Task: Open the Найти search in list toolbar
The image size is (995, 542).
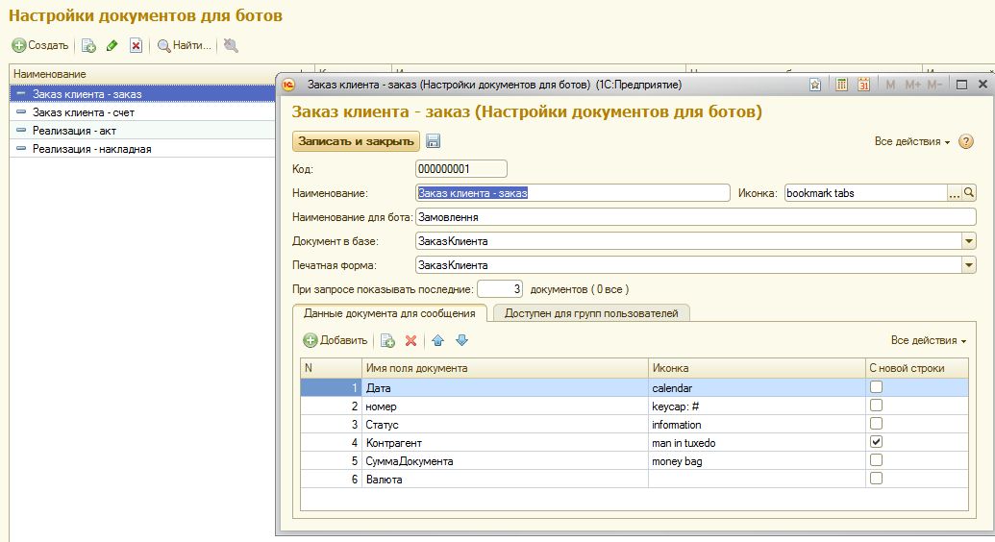Action: coord(184,45)
